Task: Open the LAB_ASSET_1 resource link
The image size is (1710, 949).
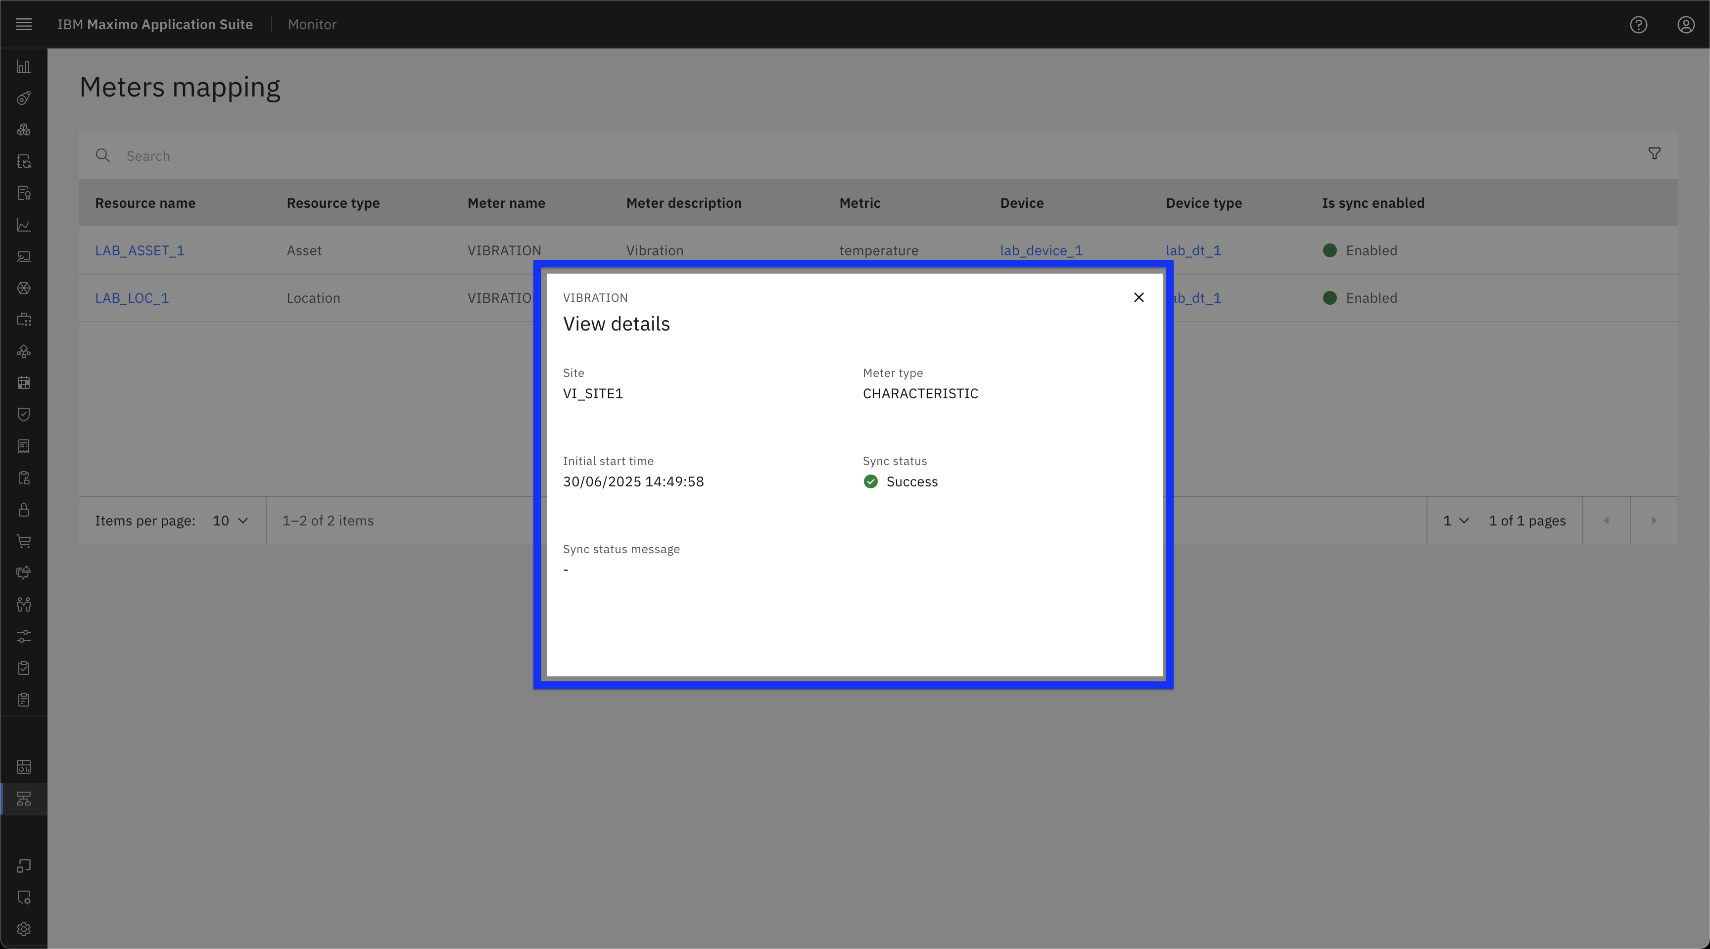Action: (x=140, y=251)
